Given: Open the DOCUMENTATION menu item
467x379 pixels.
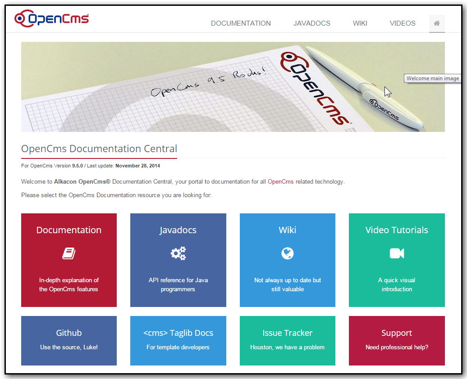Looking at the screenshot, I should tap(241, 23).
